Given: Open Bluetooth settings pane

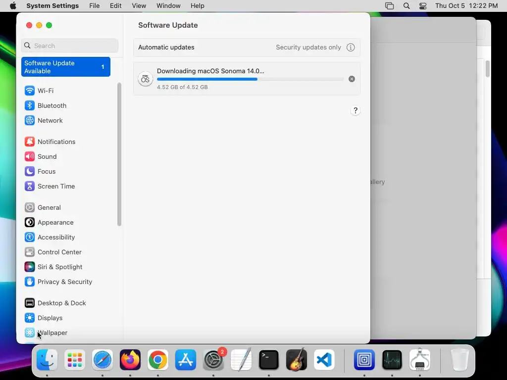Looking at the screenshot, I should (45, 106).
